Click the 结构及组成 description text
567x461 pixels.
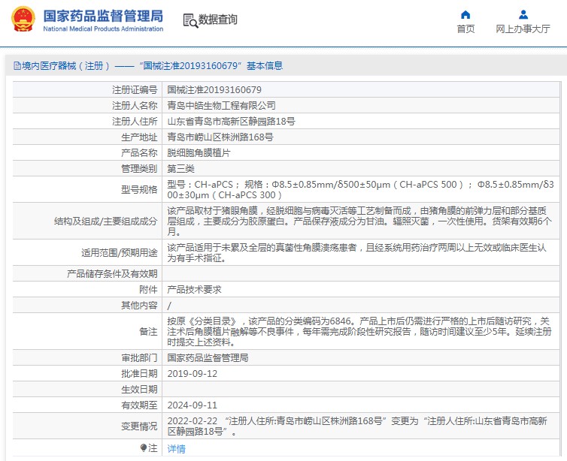pyautogui.click(x=359, y=221)
